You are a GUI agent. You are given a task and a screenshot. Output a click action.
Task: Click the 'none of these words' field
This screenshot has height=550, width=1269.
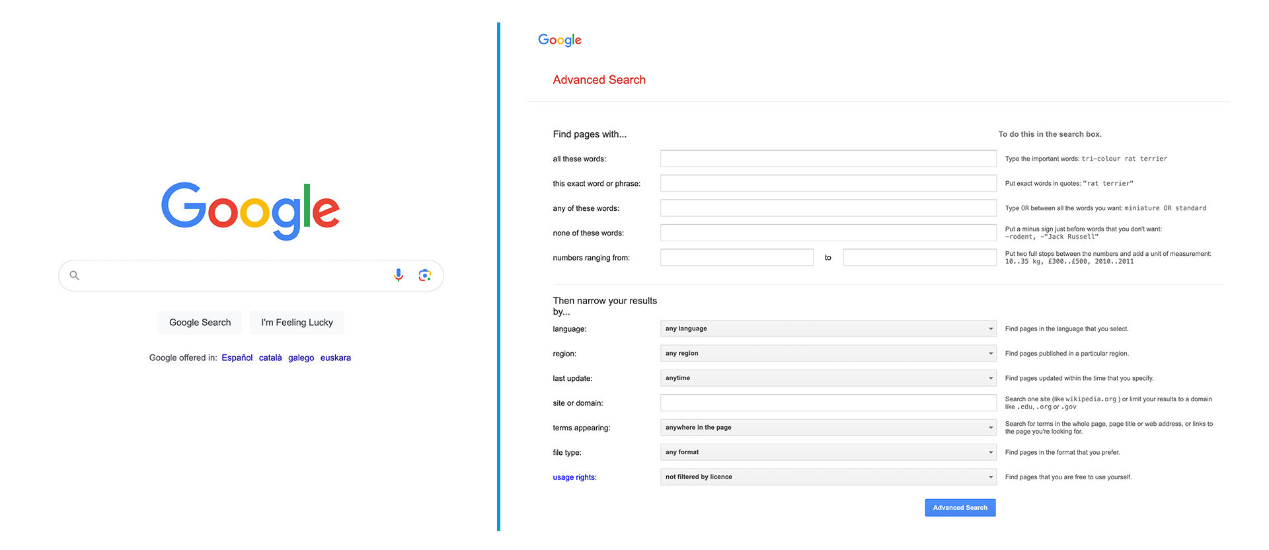tap(828, 233)
